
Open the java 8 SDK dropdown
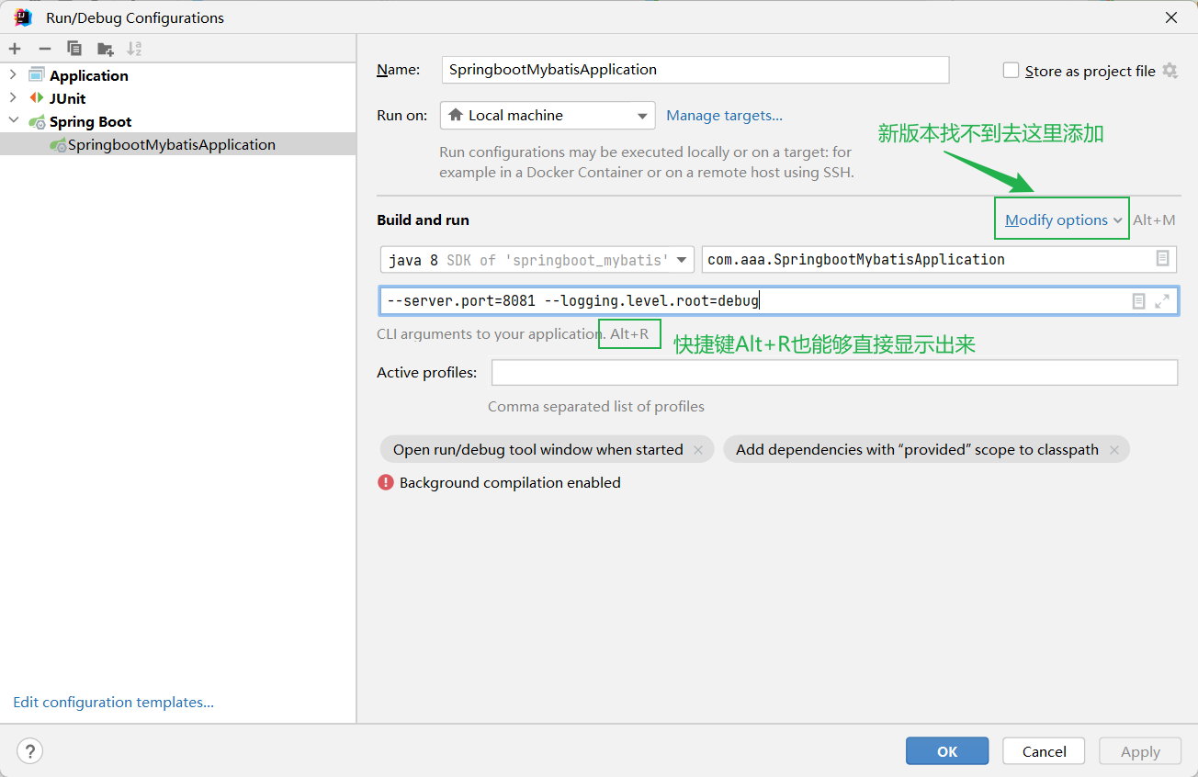point(537,260)
